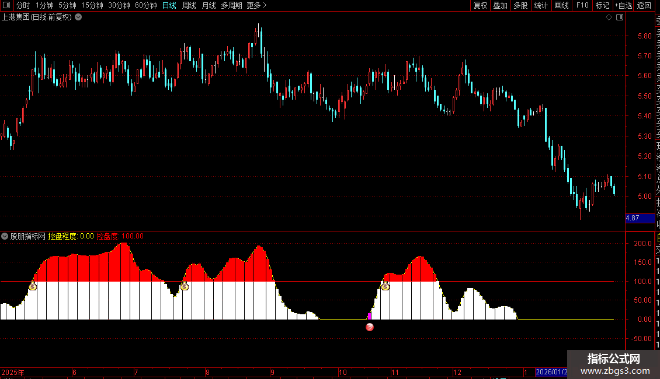This screenshot has height=379, width=660.
Task: Click the 标记 mark button
Action: tap(602, 5)
